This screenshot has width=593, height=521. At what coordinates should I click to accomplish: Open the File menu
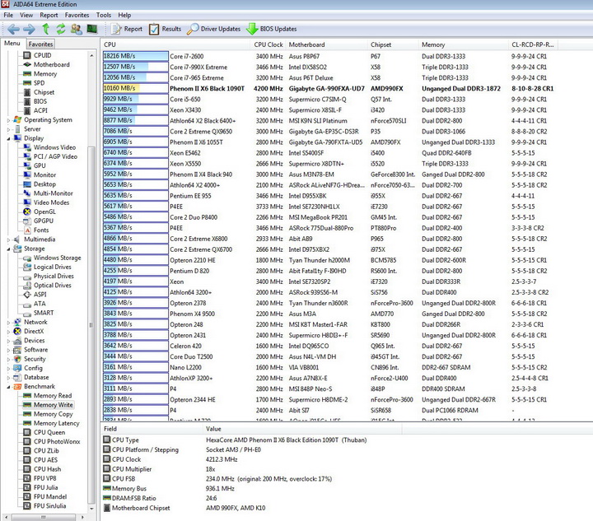coord(8,15)
